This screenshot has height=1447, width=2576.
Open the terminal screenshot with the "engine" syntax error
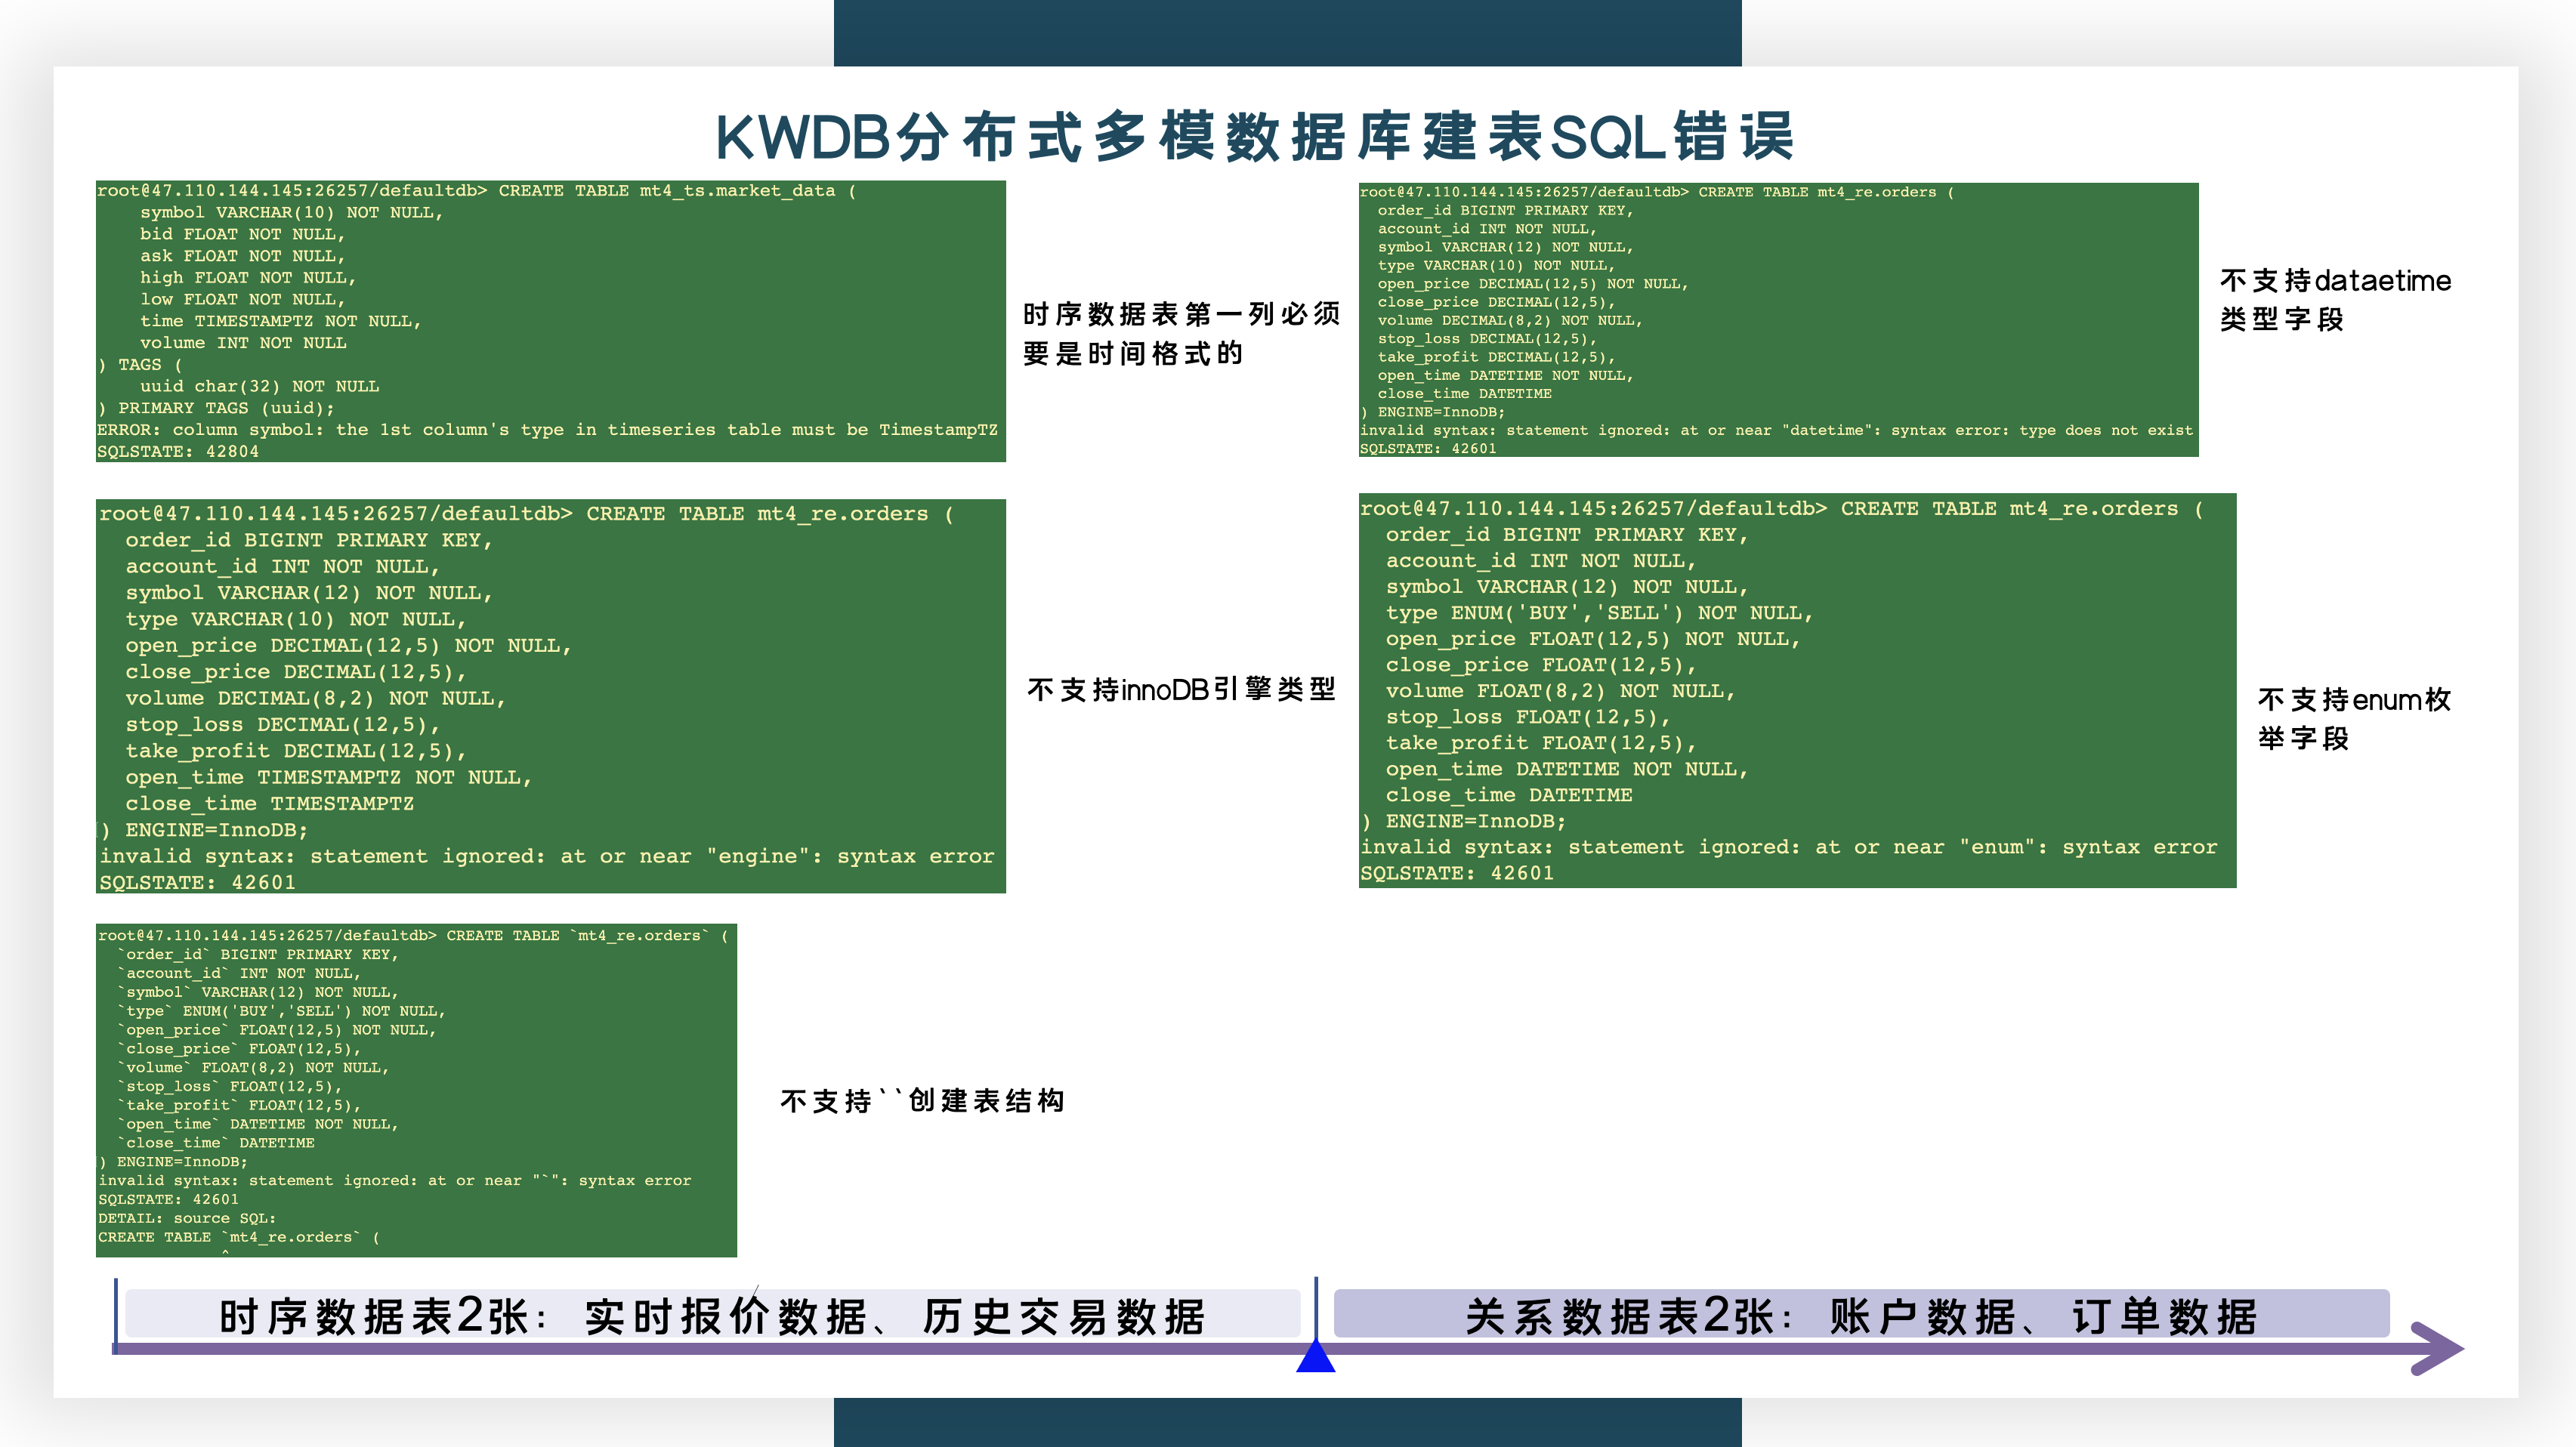click(551, 696)
